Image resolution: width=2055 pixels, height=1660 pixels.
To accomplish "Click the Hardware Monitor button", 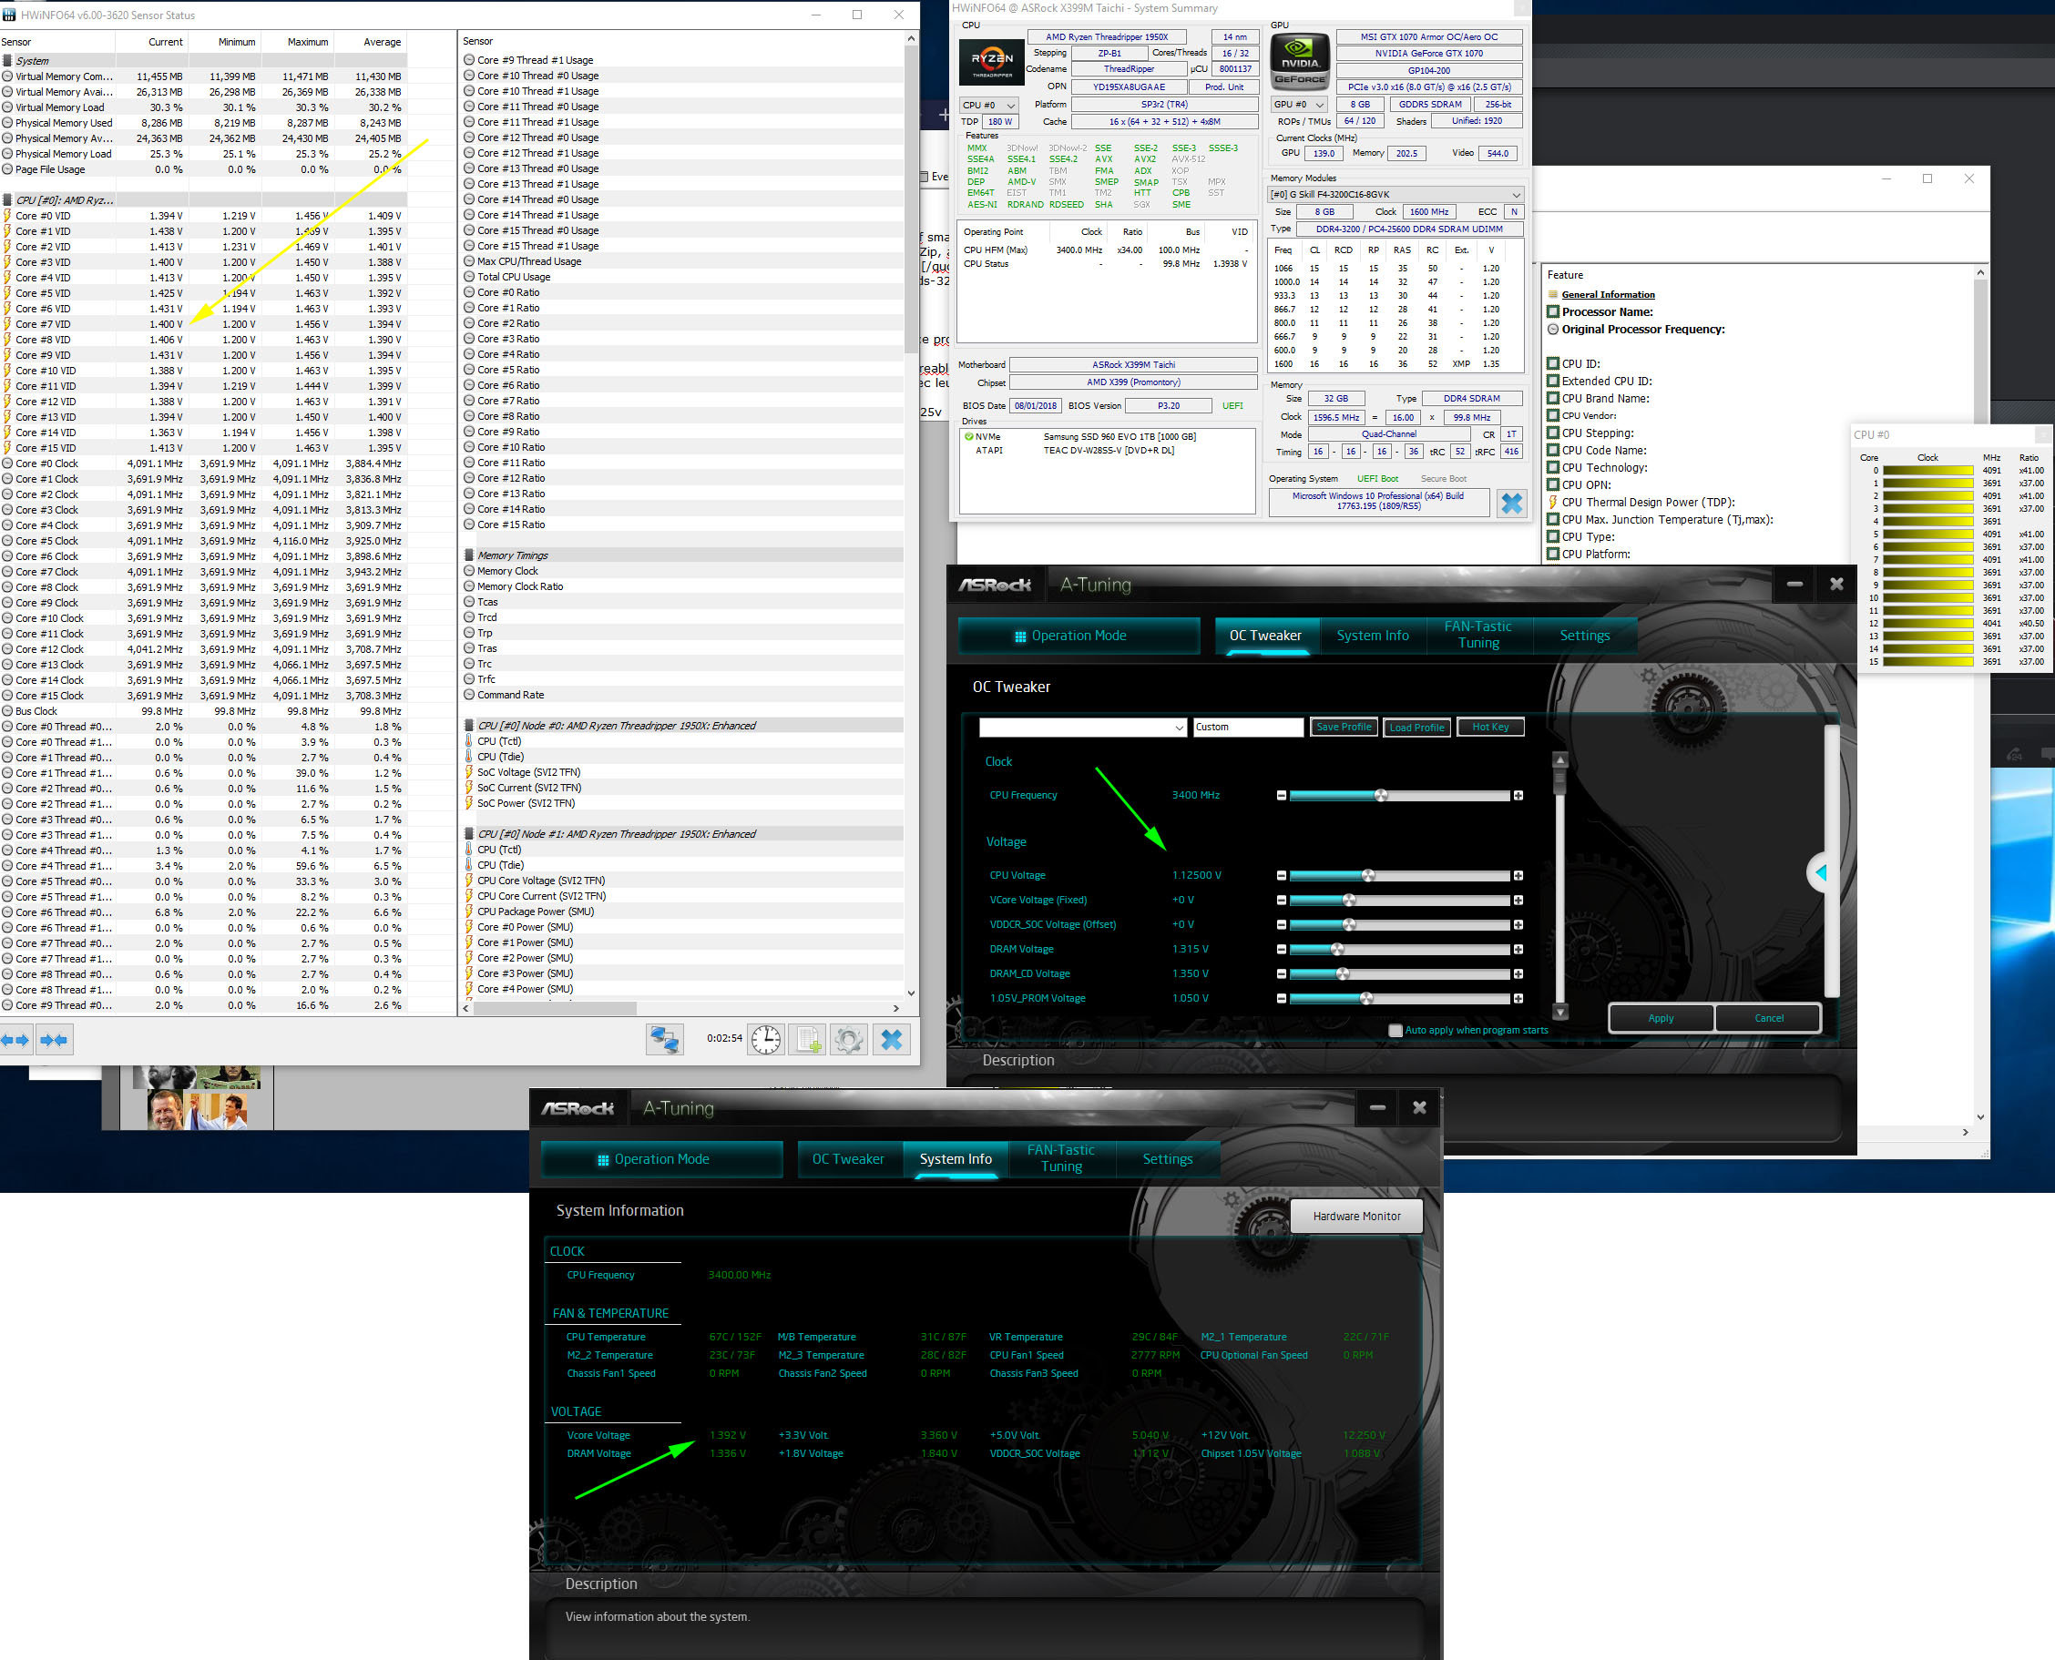I will tap(1355, 1217).
